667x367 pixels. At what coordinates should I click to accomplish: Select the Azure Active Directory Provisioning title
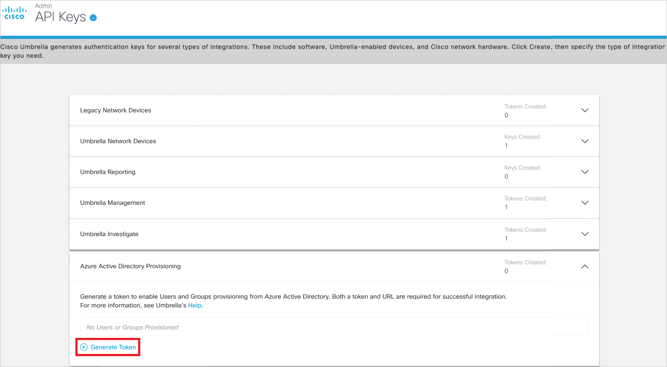pos(130,266)
